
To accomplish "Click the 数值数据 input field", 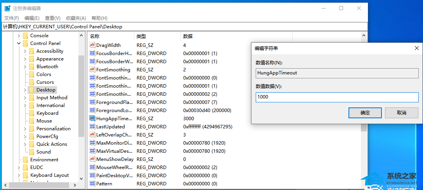I will coord(337,97).
